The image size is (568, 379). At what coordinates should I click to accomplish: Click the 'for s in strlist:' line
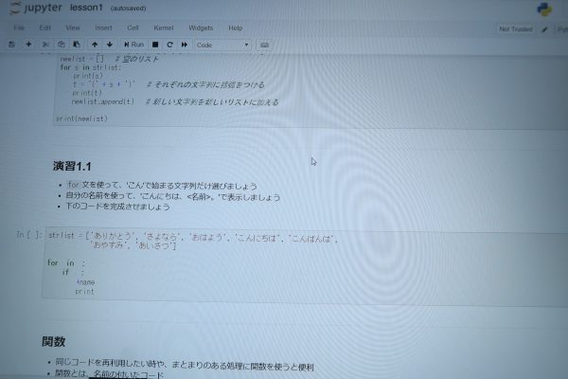[91, 67]
